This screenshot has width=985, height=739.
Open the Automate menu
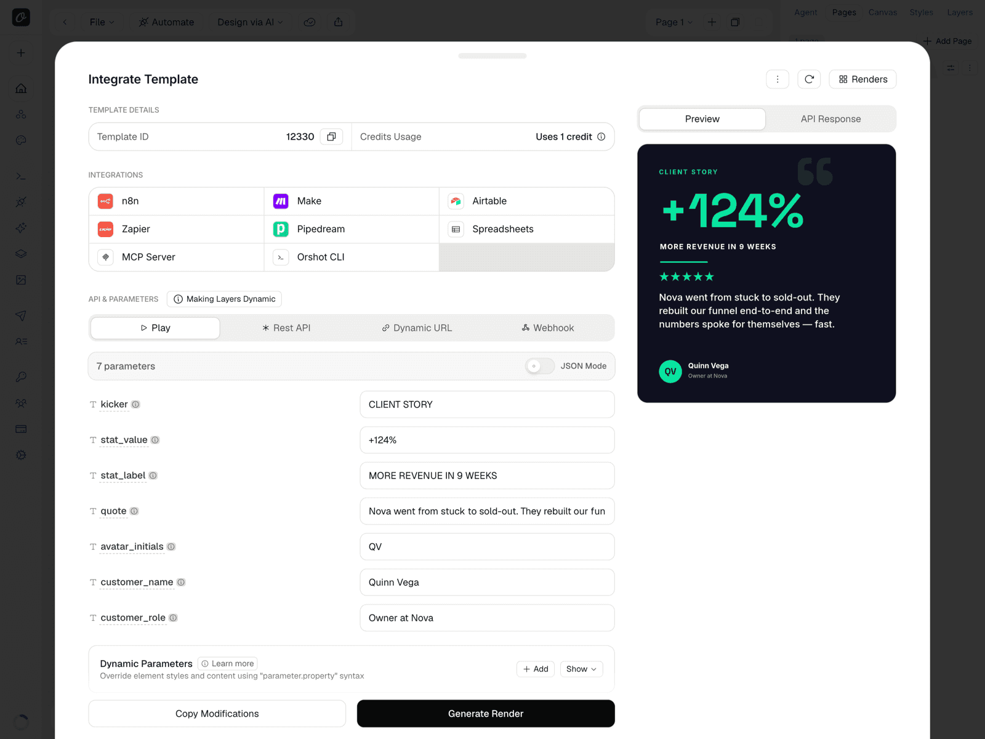pos(166,22)
